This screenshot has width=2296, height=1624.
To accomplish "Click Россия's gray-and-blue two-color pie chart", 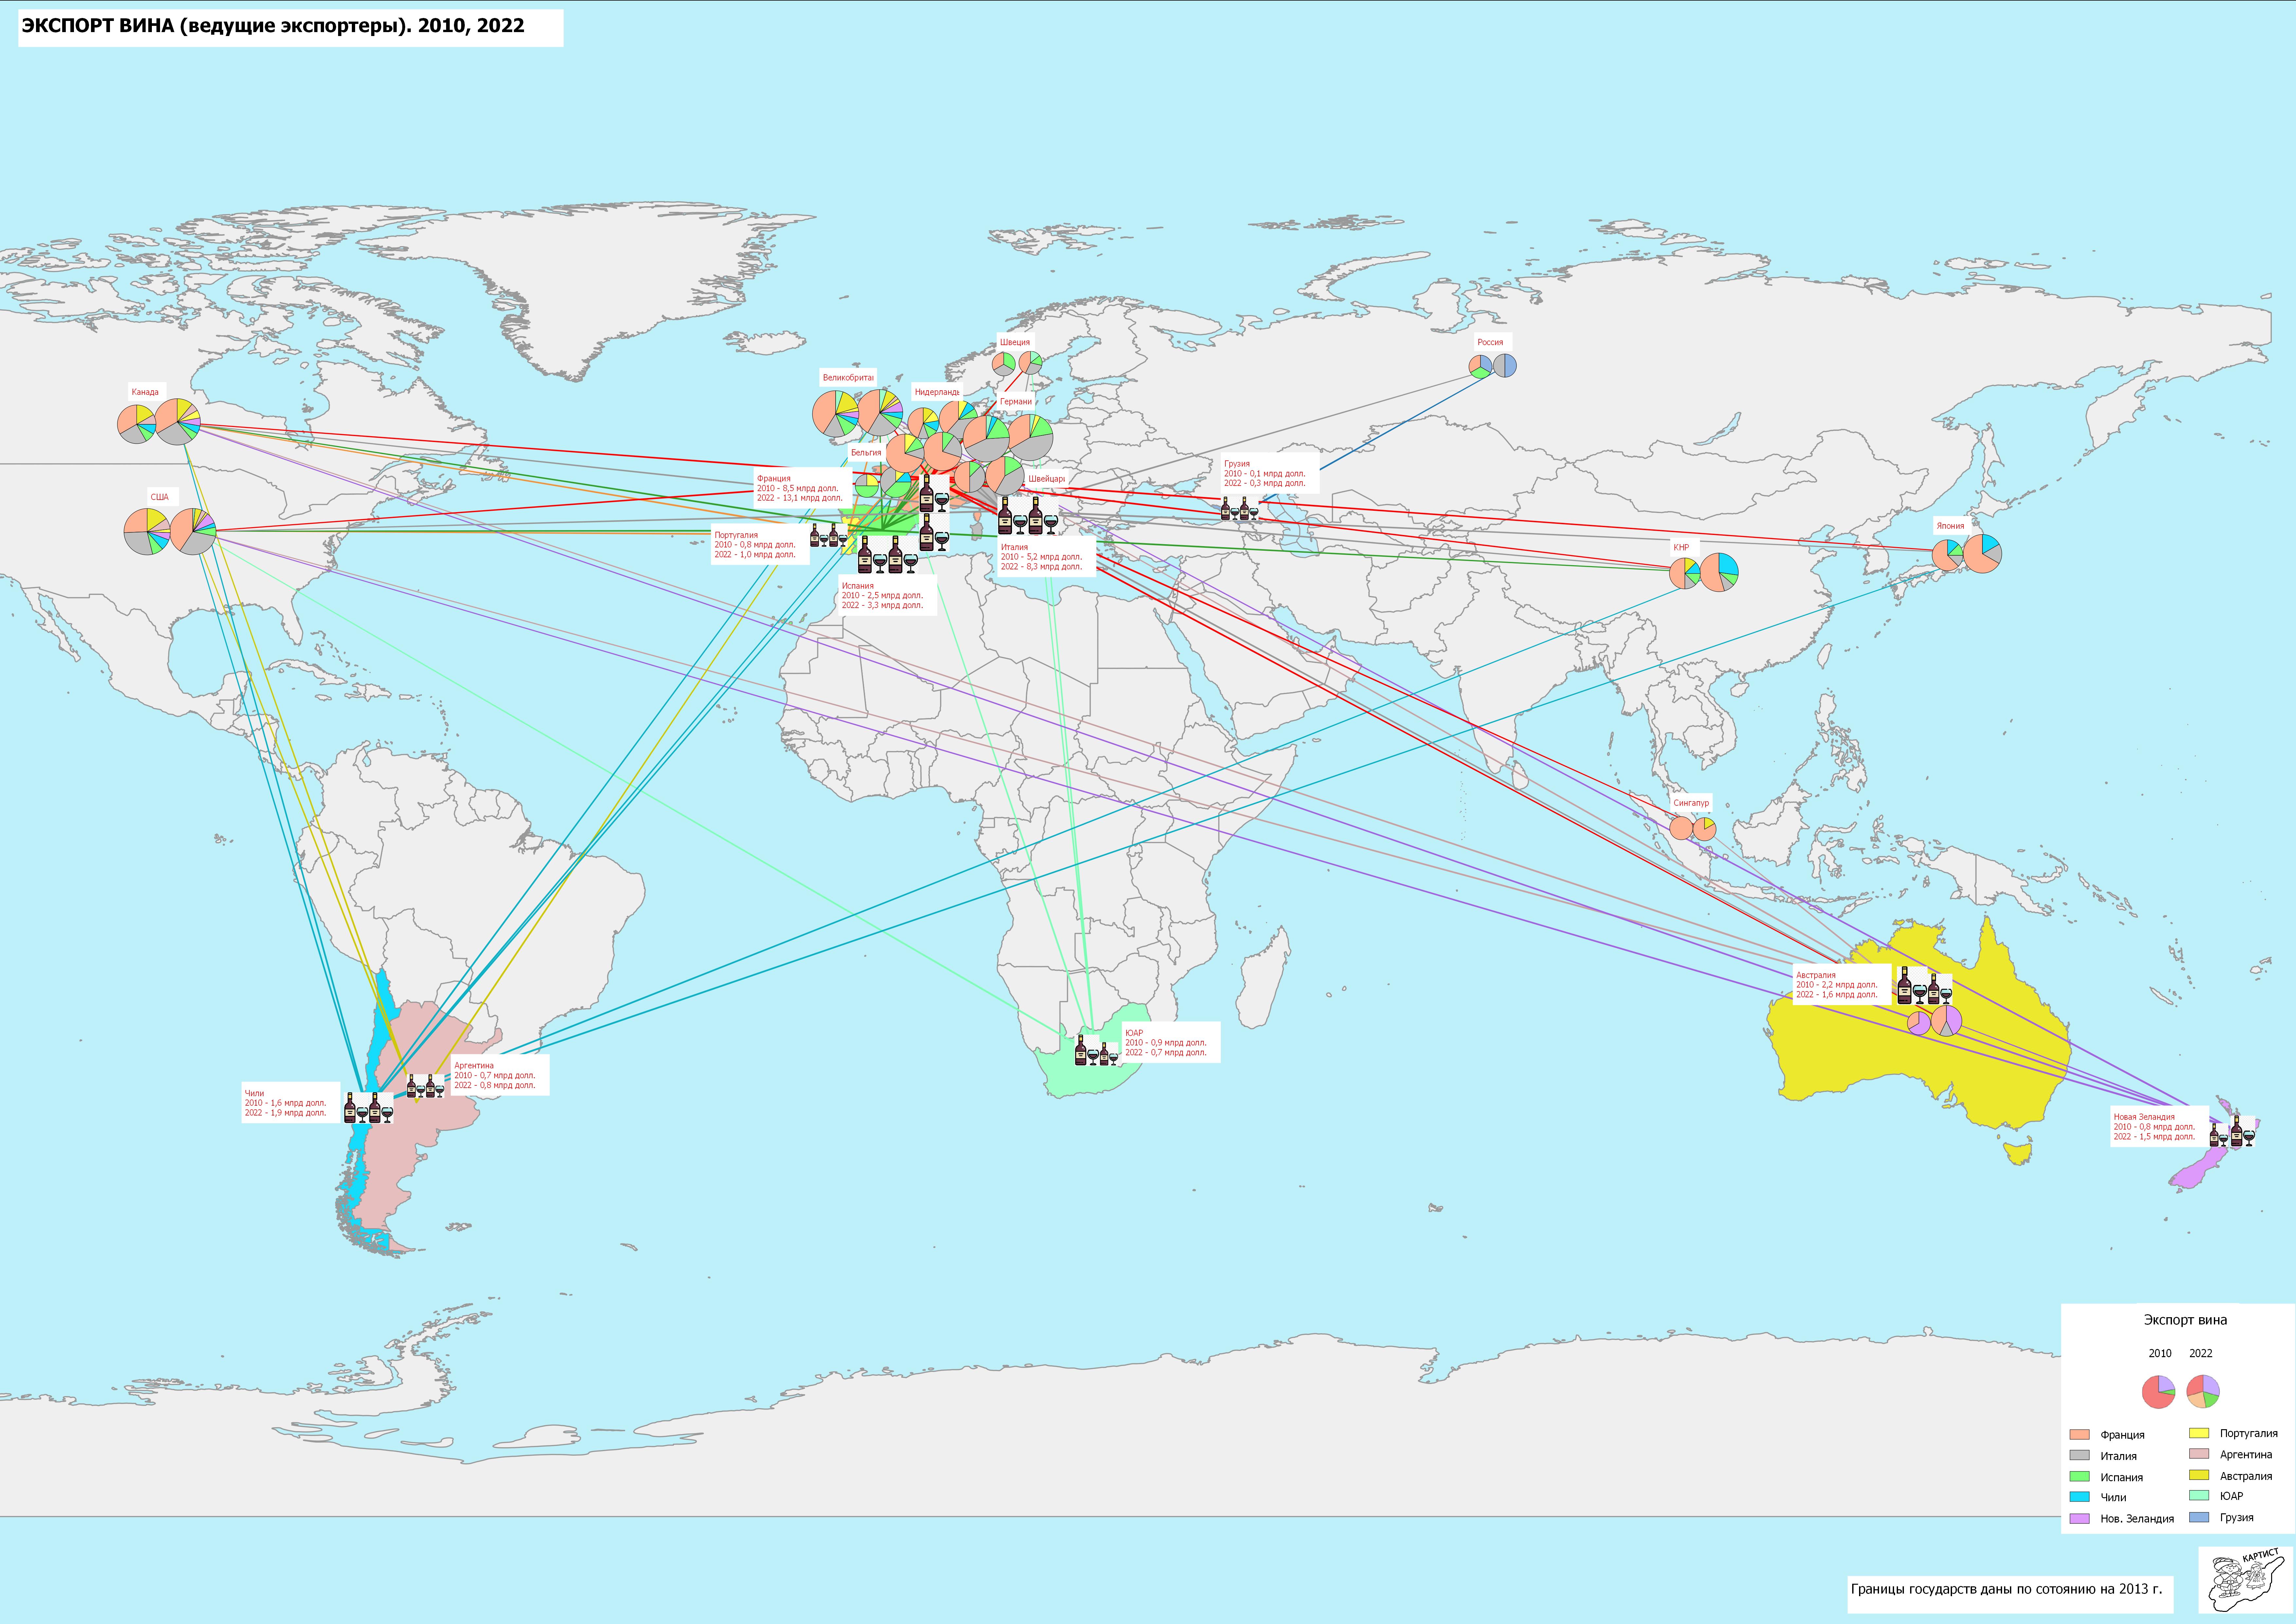I will click(x=1505, y=365).
